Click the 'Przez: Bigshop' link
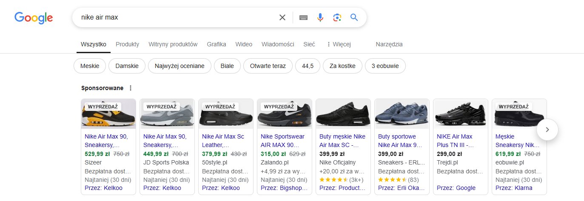 click(284, 188)
